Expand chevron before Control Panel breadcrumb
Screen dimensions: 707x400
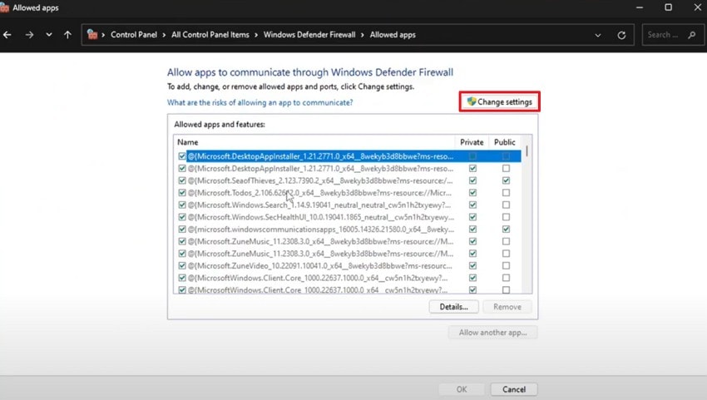pyautogui.click(x=103, y=35)
